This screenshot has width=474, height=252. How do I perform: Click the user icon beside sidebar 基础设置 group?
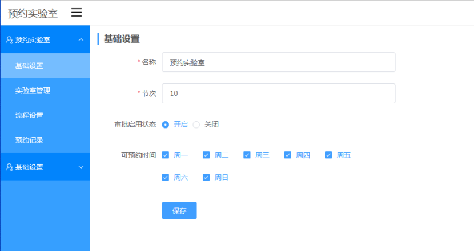point(9,167)
